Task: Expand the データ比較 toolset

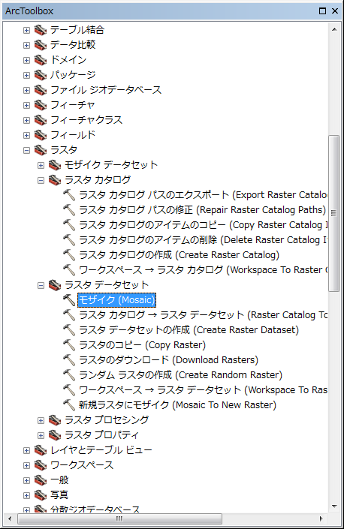Action: coord(26,45)
